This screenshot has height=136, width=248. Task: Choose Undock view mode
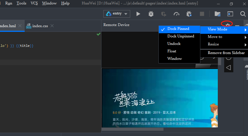coord(179,44)
